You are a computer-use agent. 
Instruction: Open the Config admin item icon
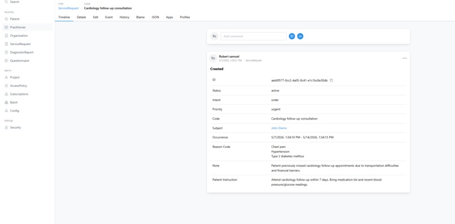pyautogui.click(x=6, y=111)
